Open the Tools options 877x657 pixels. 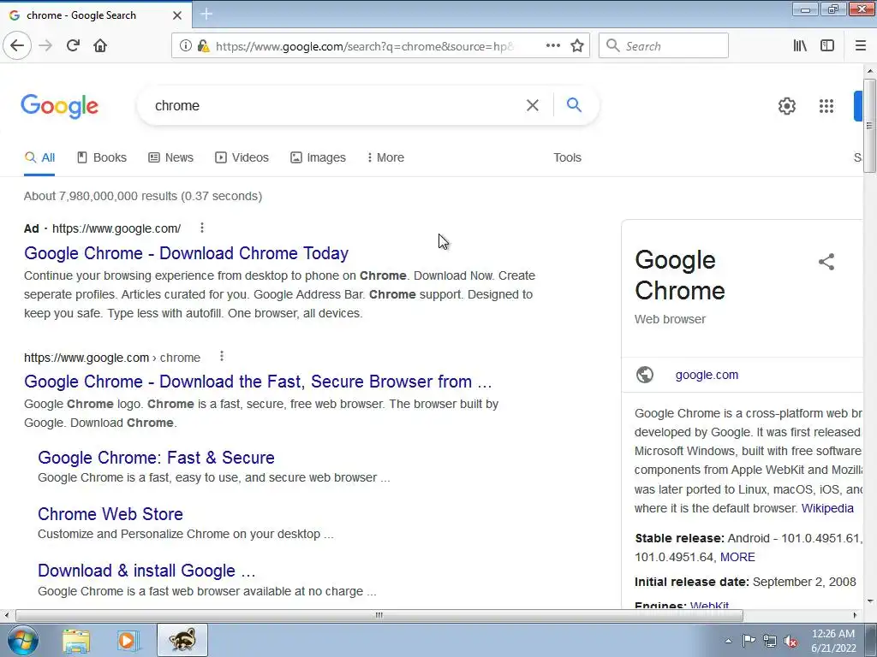click(x=567, y=157)
